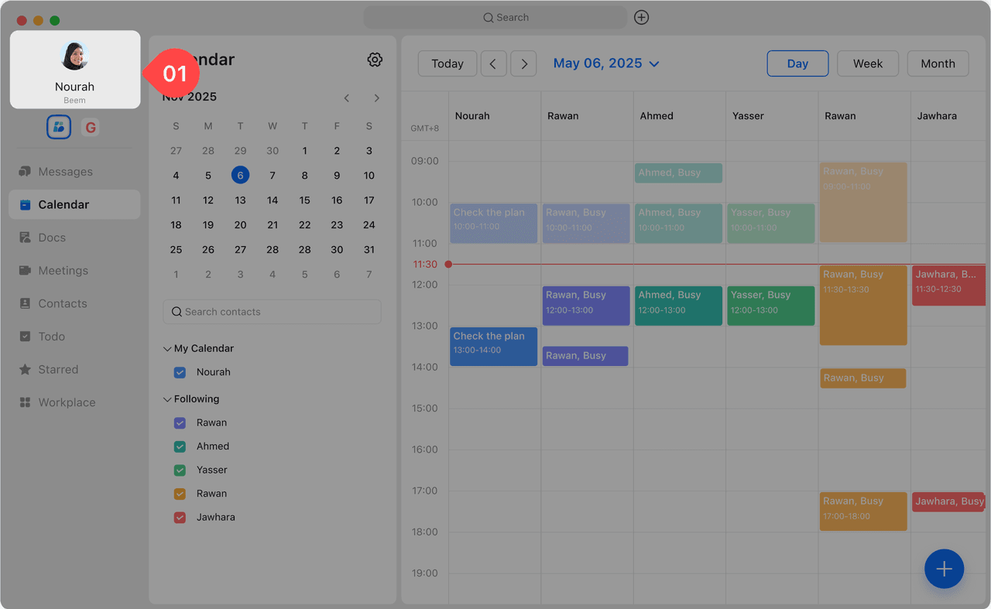991x609 pixels.
Task: Click the Search contacts field
Action: [272, 312]
